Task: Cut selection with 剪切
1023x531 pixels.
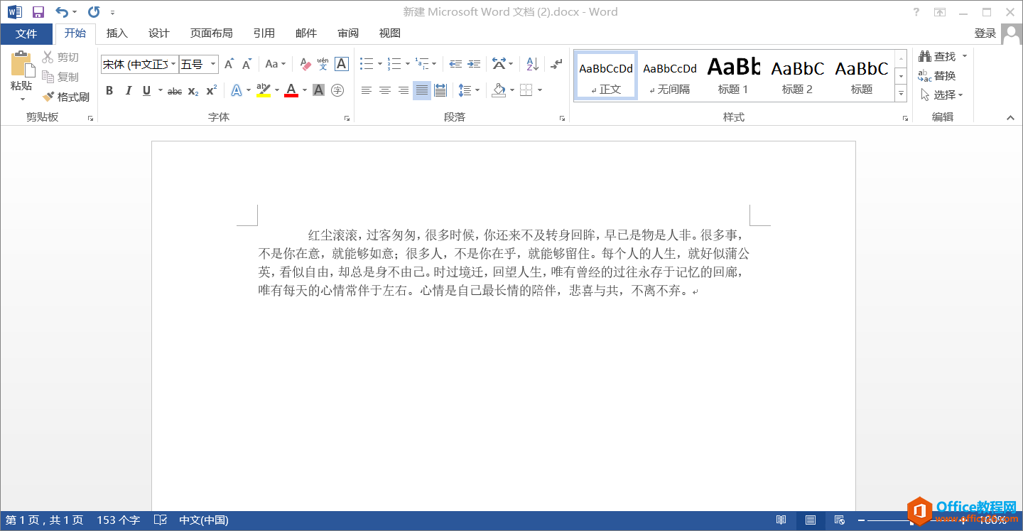Action: 60,58
